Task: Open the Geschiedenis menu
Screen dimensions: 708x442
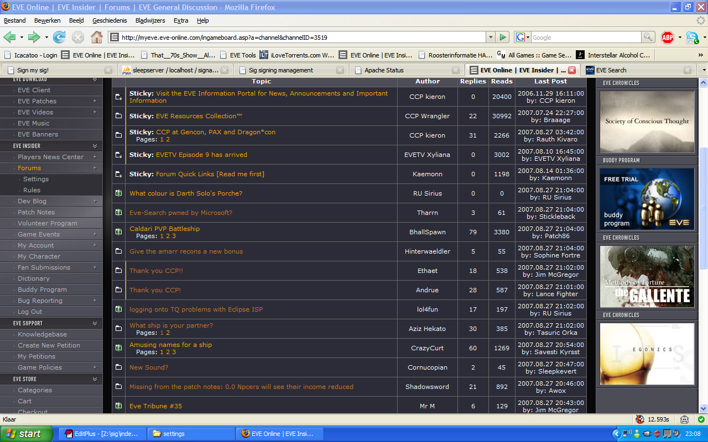Action: (x=110, y=20)
